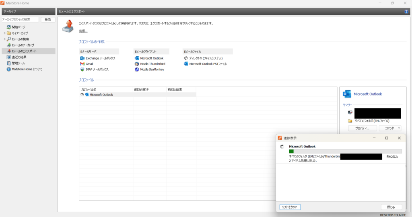Click the 前回の実行 column header

150,90
